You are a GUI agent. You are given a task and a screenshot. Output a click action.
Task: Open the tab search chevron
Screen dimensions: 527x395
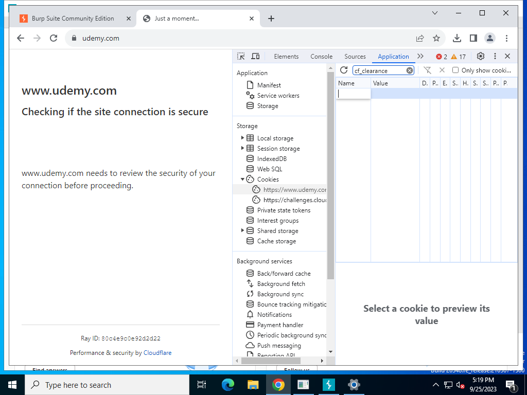click(x=434, y=13)
